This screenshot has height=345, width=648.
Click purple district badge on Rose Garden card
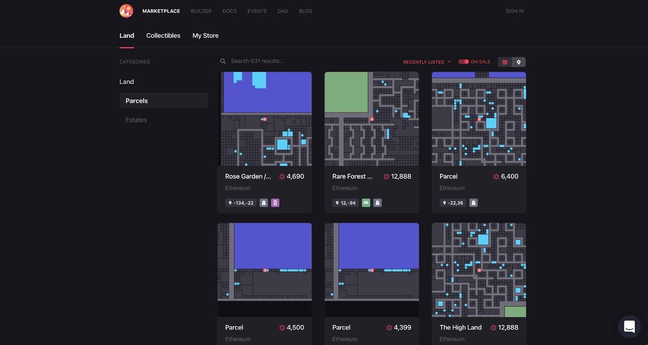[275, 203]
